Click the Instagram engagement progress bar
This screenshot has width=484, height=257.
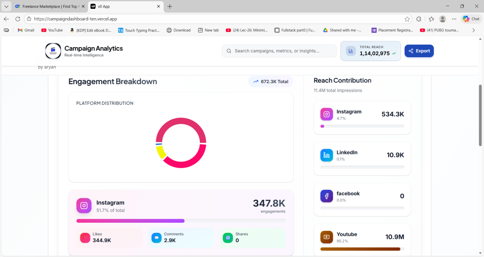(x=181, y=221)
